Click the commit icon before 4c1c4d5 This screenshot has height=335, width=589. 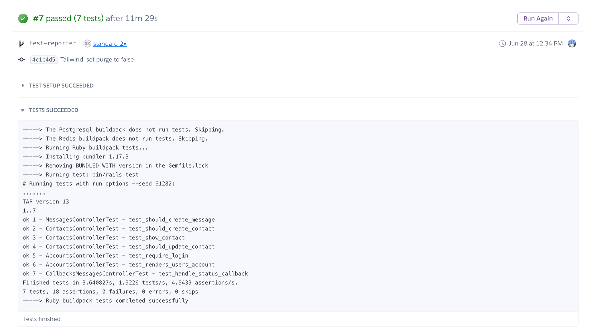(21, 59)
